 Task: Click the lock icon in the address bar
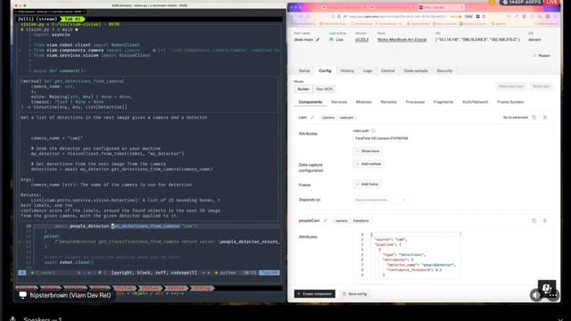[x=339, y=17]
